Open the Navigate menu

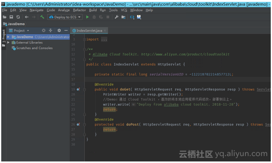coord(37,10)
